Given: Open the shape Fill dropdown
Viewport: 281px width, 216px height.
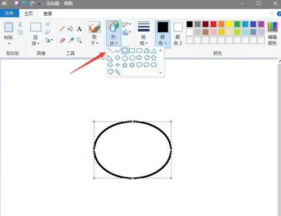Looking at the screenshot, I should tap(126, 33).
